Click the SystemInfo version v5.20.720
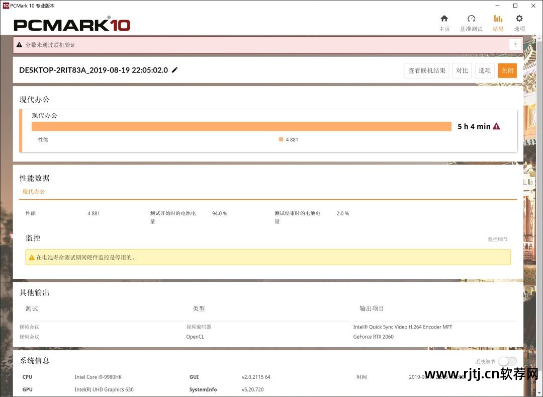The image size is (543, 397). pos(252,389)
